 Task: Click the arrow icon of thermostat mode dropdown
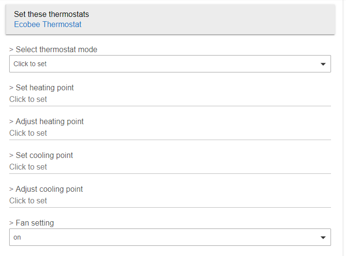(323, 64)
